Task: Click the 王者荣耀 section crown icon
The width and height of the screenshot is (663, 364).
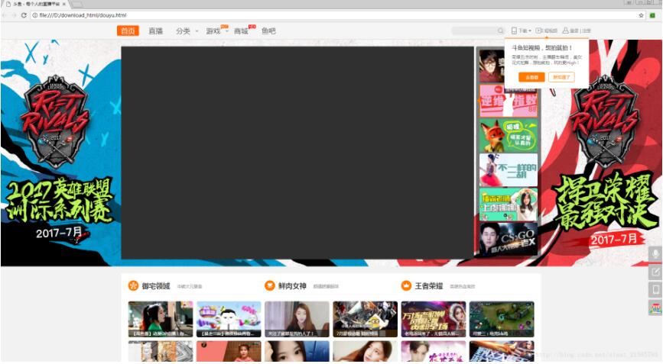Action: click(x=406, y=285)
